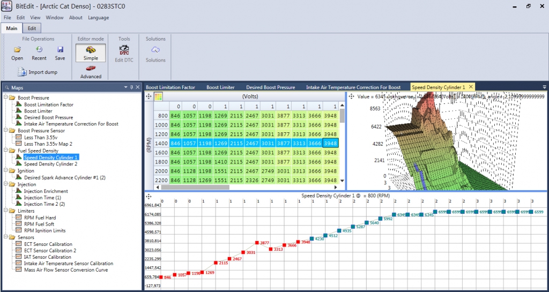Open the Language menu
This screenshot has height=292, width=549.
point(99,18)
